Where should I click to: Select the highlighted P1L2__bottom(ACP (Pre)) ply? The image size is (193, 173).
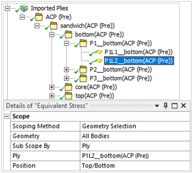(x=139, y=61)
